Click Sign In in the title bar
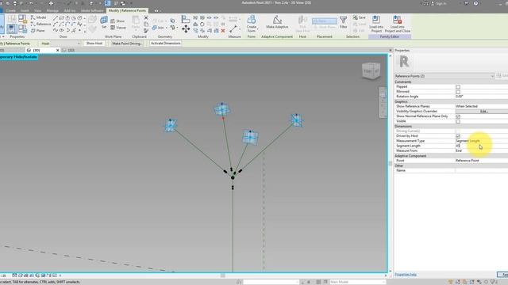The width and height of the screenshot is (508, 285). point(441,3)
